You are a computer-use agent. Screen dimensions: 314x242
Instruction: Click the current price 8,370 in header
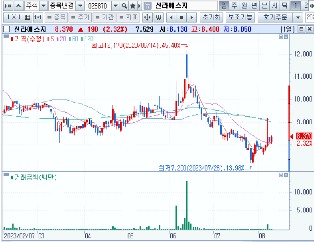coord(64,30)
